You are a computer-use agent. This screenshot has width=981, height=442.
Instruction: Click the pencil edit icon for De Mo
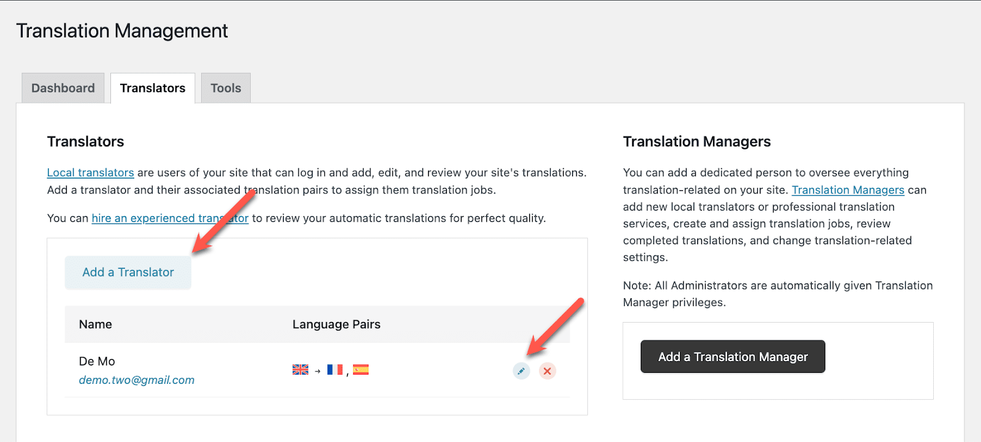[x=521, y=371]
